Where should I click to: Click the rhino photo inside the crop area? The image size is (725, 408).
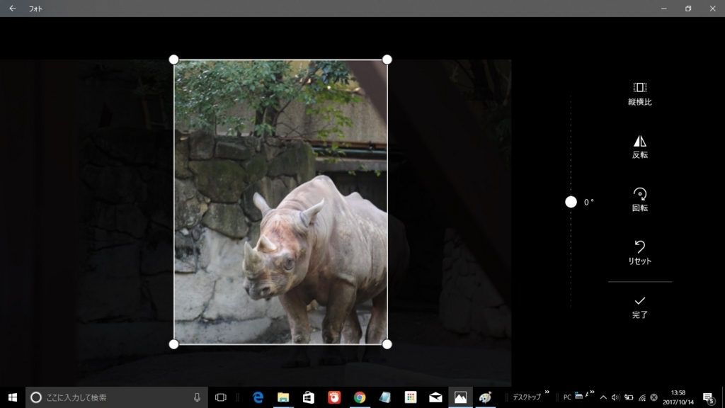(x=280, y=202)
